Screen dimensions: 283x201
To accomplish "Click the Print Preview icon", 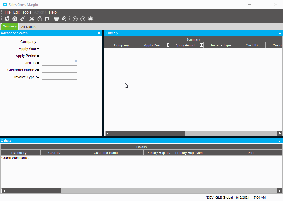I will (64, 19).
